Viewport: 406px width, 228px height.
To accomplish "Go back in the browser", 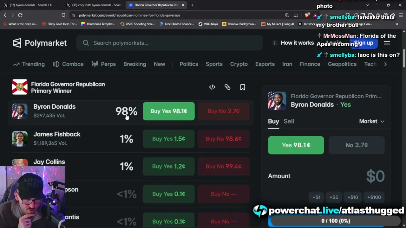I will pos(5,15).
